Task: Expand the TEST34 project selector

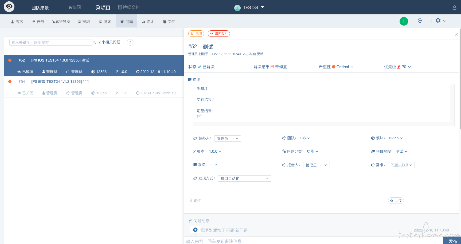Action: coord(249,7)
